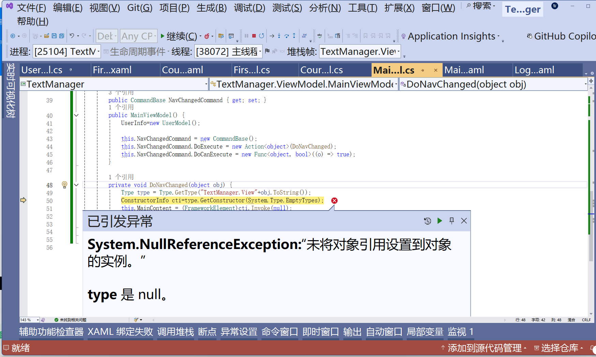596x357 pixels.
Task: Close the Mai...l.cs tab
Action: coord(436,70)
